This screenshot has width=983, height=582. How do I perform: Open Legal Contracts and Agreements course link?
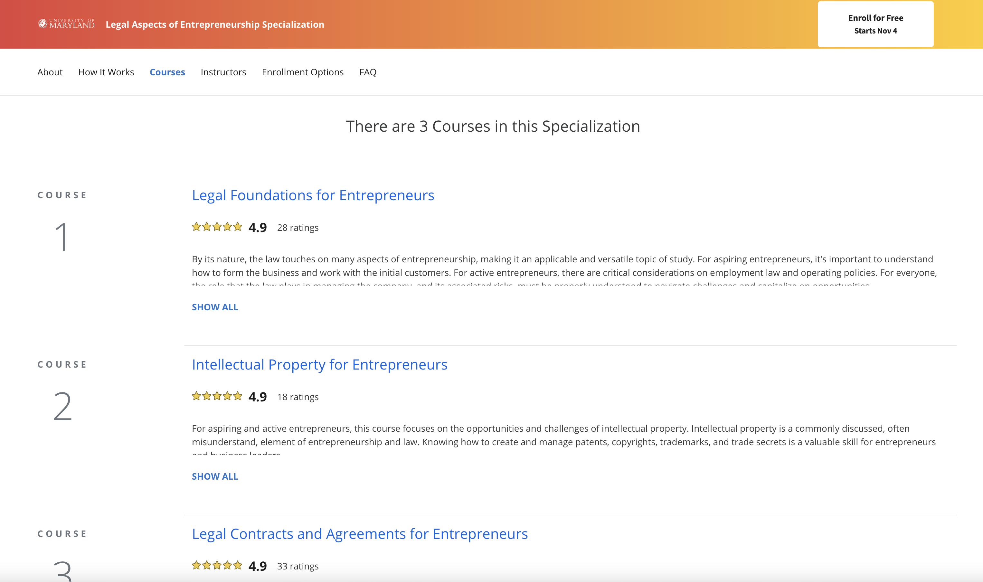359,534
